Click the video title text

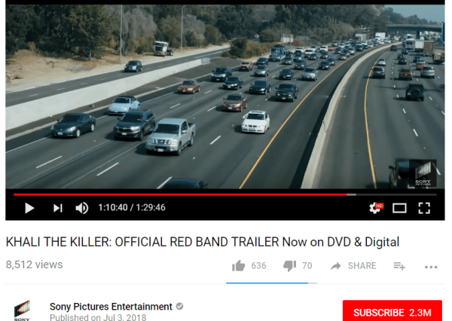click(203, 242)
